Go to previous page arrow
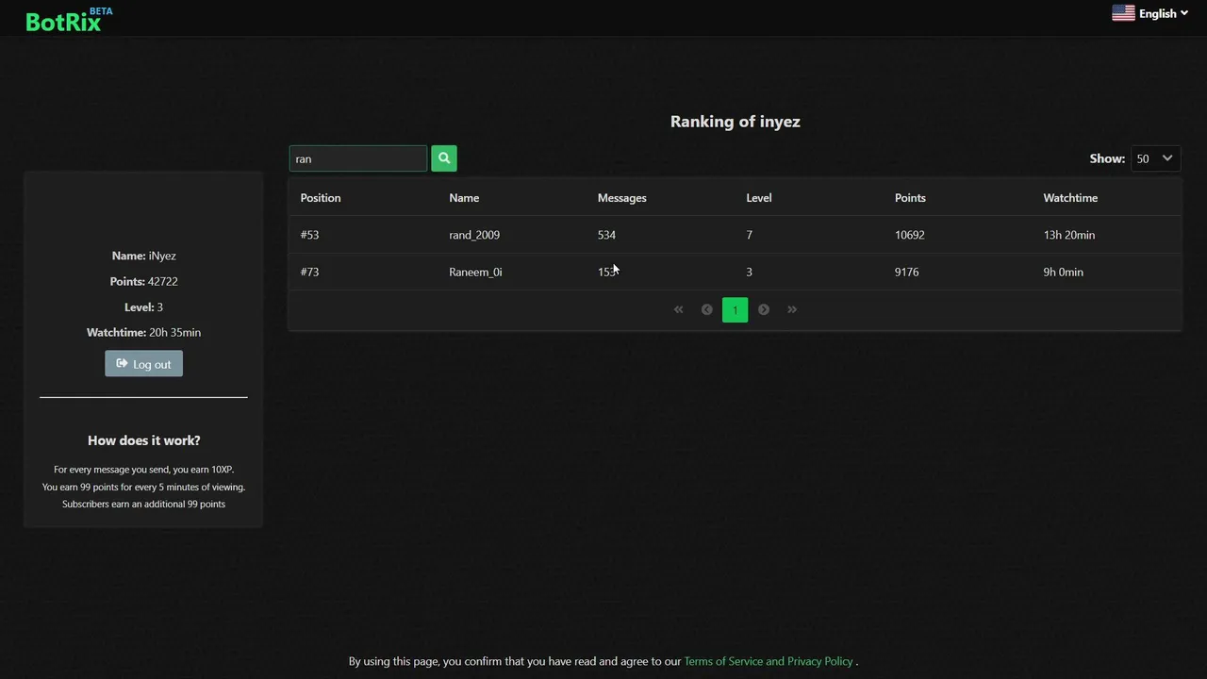 (706, 309)
